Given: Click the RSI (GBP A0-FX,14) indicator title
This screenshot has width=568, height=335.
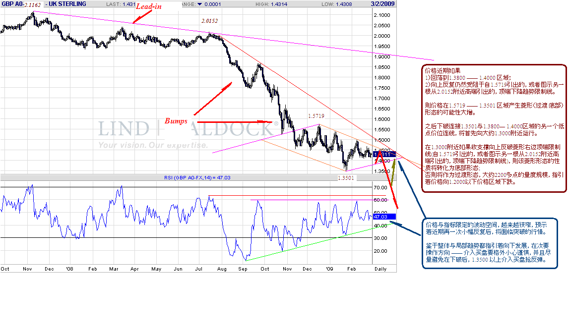Looking at the screenshot, I should 197,177.
